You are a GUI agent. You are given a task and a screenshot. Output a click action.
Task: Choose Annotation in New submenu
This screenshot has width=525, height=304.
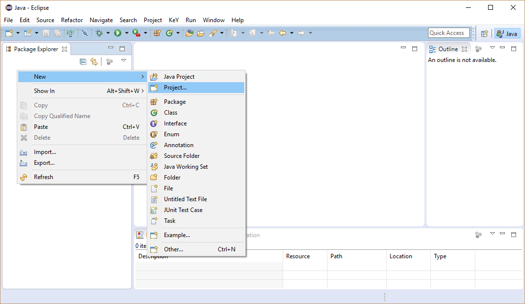[196, 145]
